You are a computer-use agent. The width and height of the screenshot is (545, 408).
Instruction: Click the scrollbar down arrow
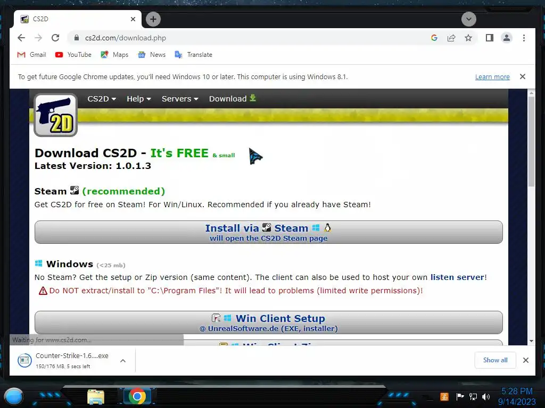point(531,341)
